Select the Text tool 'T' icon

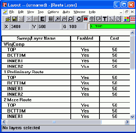click(x=105, y=19)
